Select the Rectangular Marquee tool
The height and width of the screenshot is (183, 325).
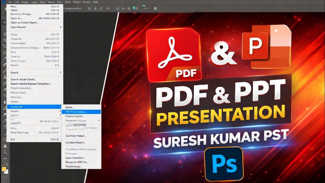click(5, 28)
